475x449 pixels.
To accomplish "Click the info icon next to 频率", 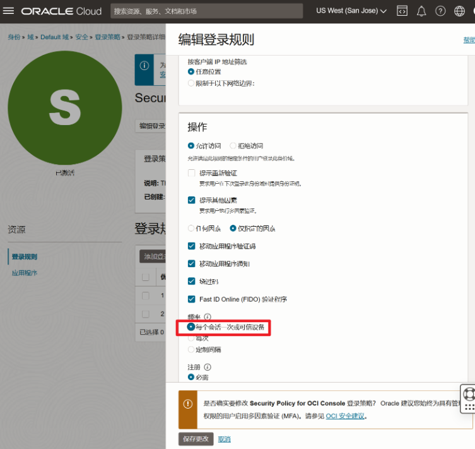I will pos(208,316).
